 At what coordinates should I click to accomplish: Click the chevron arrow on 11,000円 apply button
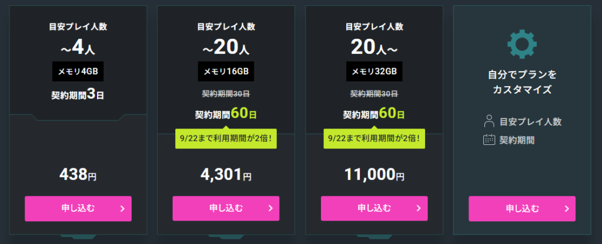(419, 208)
